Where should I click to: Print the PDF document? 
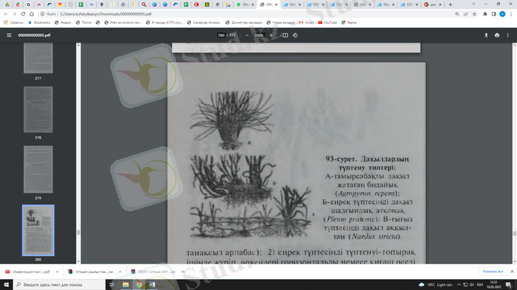pos(497,35)
